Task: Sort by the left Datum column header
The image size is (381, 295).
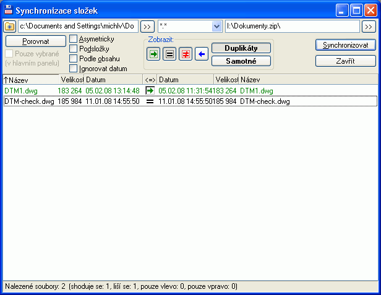Action: click(x=113, y=80)
